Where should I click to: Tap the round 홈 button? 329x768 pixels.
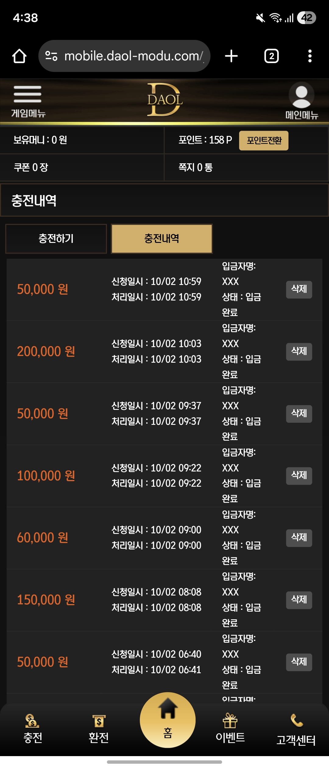(x=168, y=720)
